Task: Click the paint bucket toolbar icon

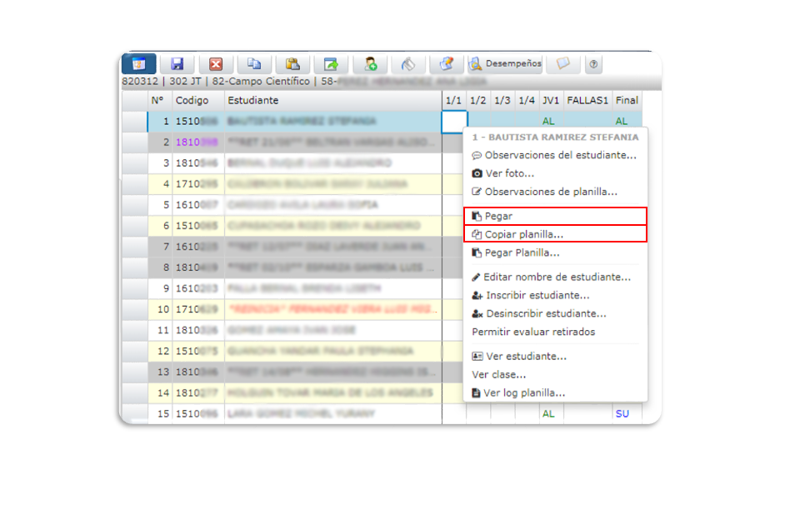Action: click(x=408, y=63)
